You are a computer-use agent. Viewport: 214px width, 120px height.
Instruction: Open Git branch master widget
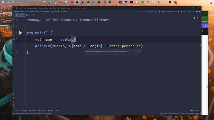(182, 113)
